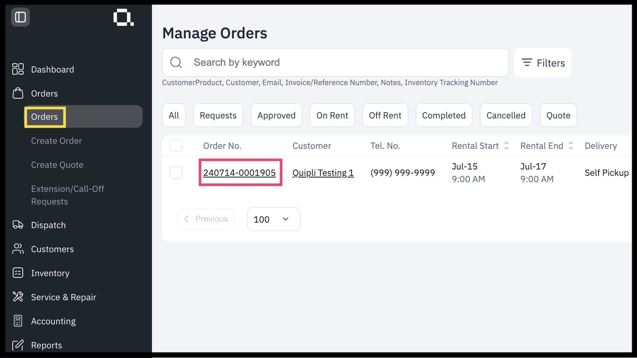The image size is (637, 358).
Task: Click the Inventory list icon
Action: (x=18, y=273)
